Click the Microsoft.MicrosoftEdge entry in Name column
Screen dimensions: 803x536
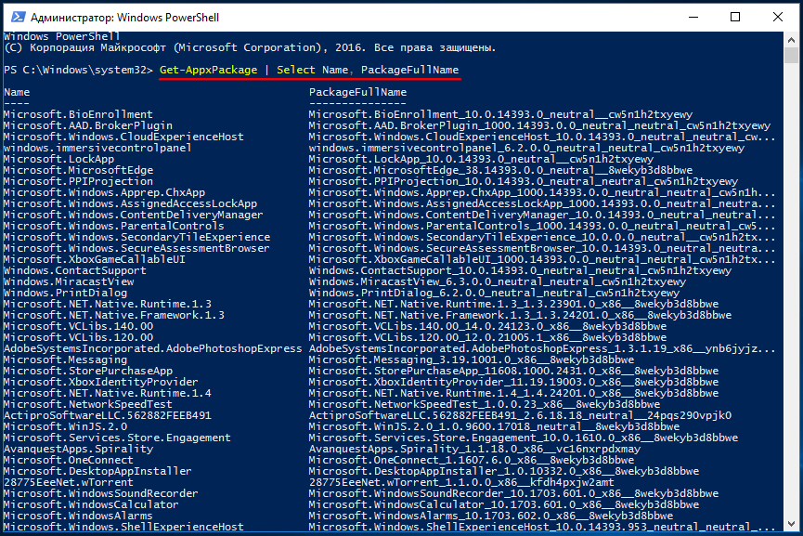[78, 170]
